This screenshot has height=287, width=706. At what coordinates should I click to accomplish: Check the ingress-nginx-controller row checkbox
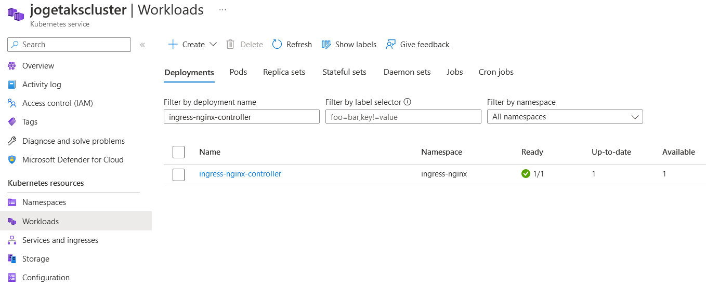click(x=178, y=175)
